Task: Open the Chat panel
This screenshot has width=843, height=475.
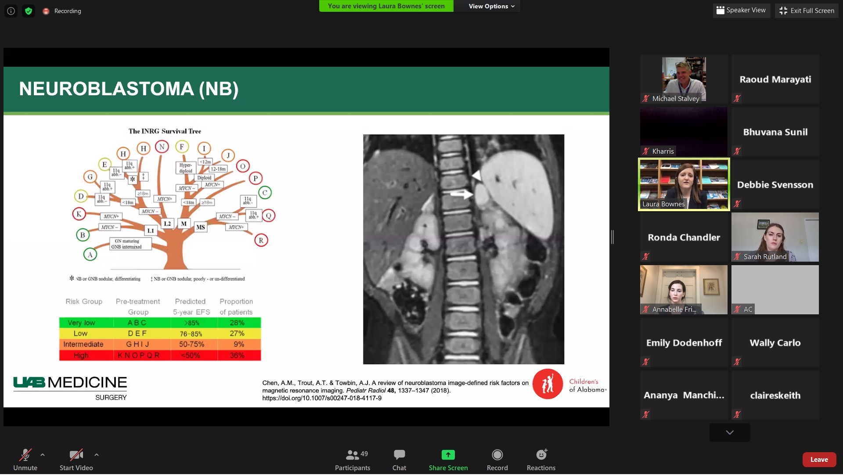Action: point(399,460)
